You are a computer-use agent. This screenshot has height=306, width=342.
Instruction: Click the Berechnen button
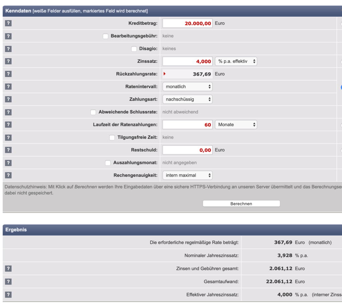(241, 203)
